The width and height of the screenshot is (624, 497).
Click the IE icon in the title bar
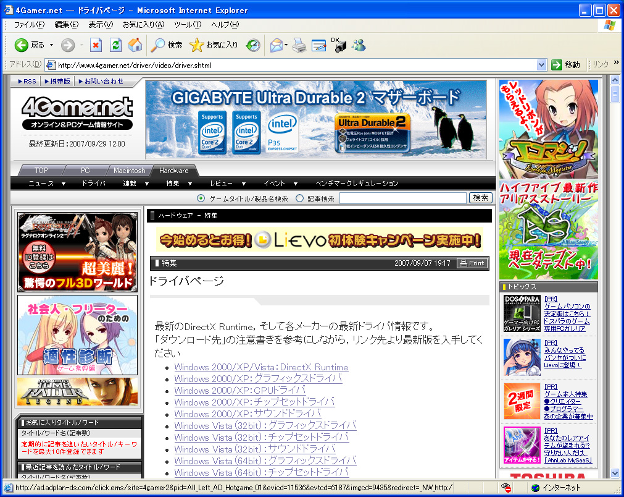pos(8,9)
